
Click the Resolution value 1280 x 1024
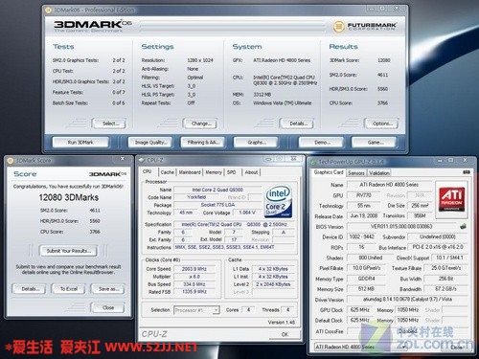coord(200,60)
